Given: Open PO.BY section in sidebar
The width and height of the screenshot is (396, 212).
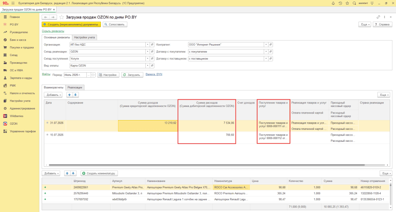Looking at the screenshot, I should (14, 24).
